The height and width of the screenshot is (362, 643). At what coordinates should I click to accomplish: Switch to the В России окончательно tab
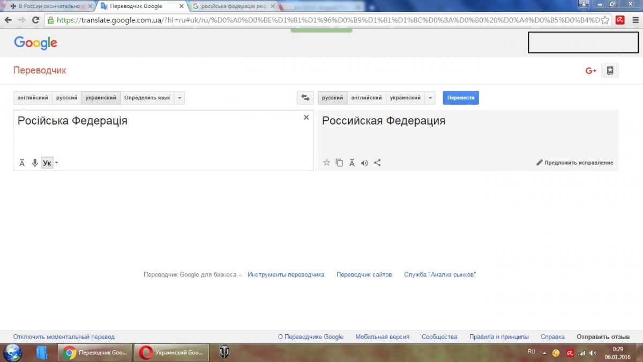pos(48,6)
